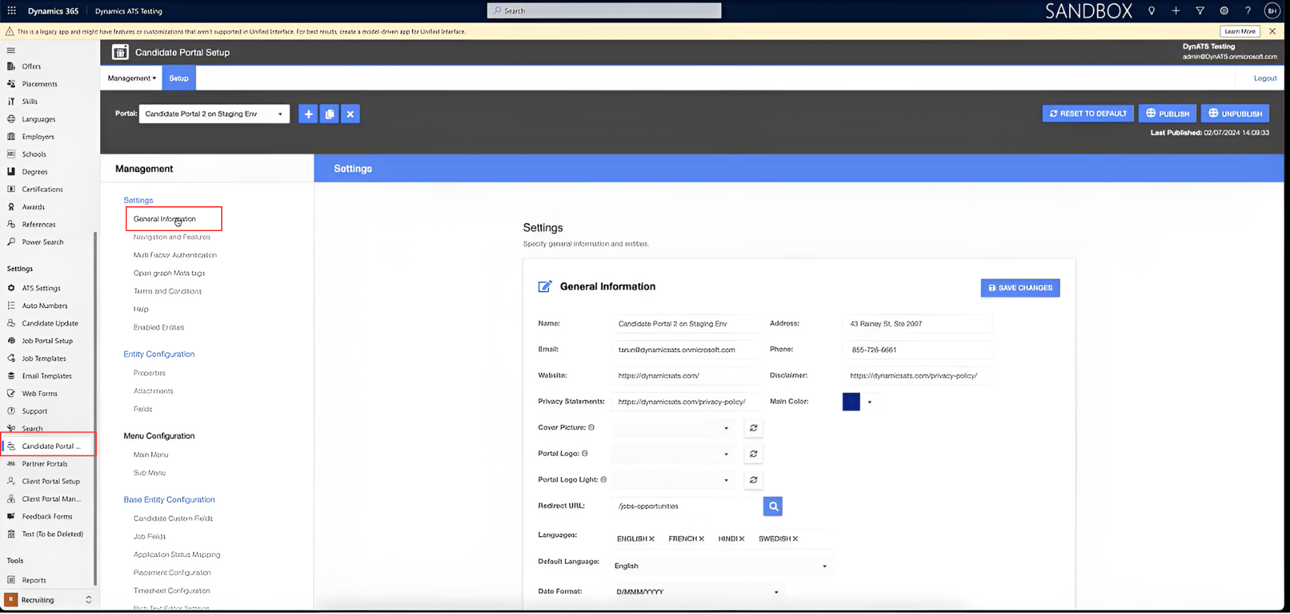The height and width of the screenshot is (614, 1290).
Task: Remove the HINDI language tag
Action: pos(742,539)
